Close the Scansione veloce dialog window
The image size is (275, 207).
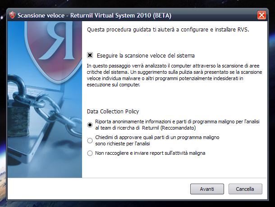click(x=261, y=15)
